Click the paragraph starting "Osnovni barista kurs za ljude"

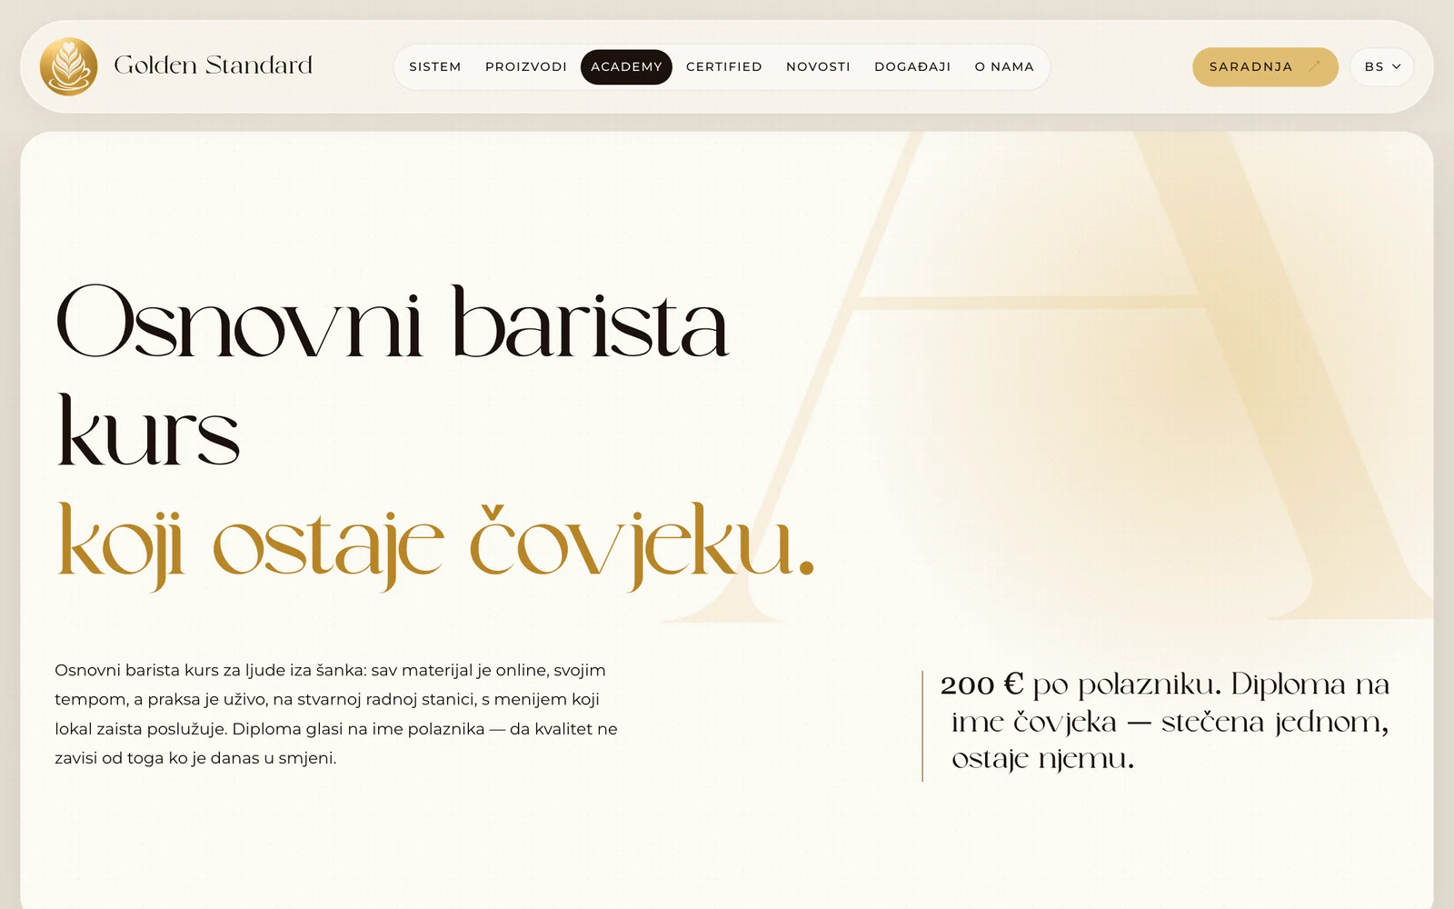click(336, 714)
